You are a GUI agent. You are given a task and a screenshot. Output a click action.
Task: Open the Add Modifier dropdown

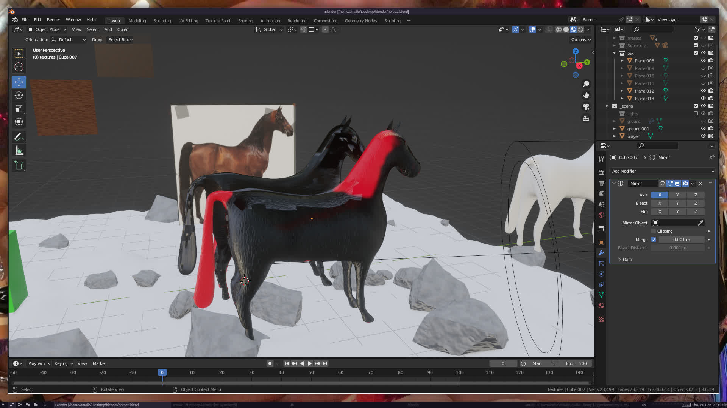tap(662, 171)
